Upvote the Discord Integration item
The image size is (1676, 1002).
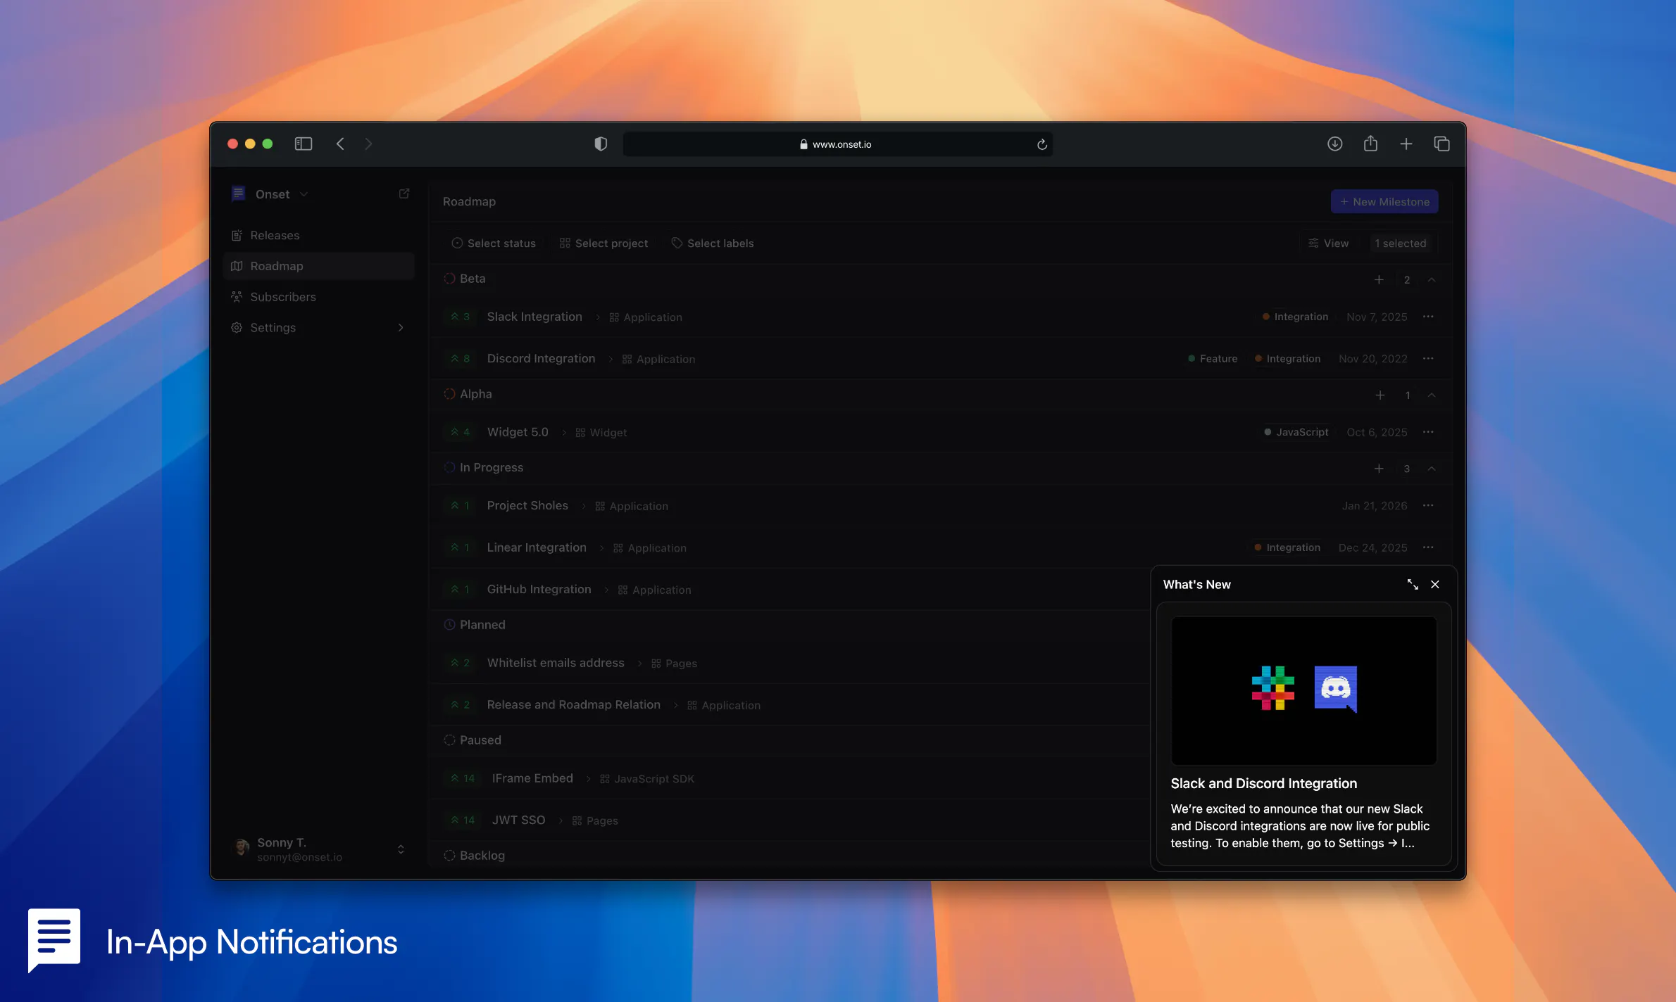461,359
